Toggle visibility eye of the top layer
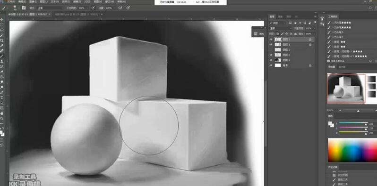The image size is (377, 186). 271,39
